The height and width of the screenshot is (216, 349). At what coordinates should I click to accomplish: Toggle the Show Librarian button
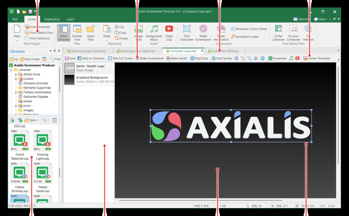63,29
